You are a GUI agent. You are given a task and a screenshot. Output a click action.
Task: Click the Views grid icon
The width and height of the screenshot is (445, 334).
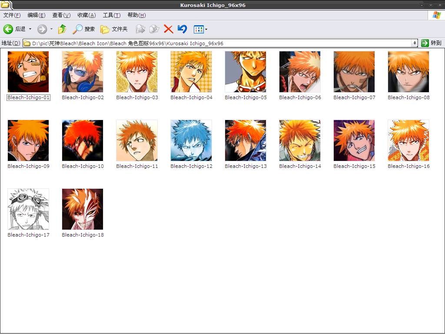198,29
